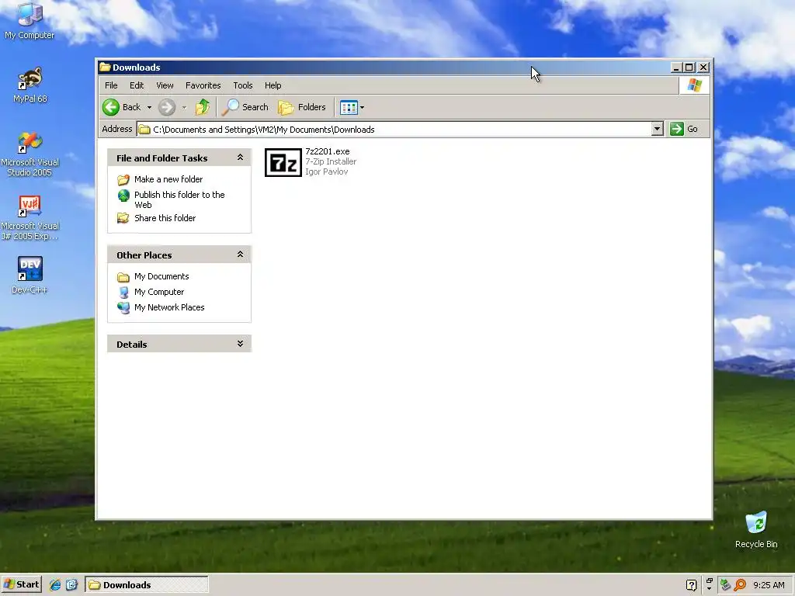Open the Views dropdown arrow
Viewport: 795px width, 596px height.
pyautogui.click(x=362, y=107)
